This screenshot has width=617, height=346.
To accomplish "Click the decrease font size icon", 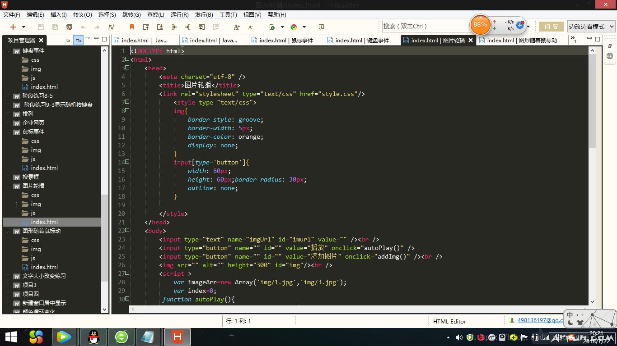I will tap(250, 27).
